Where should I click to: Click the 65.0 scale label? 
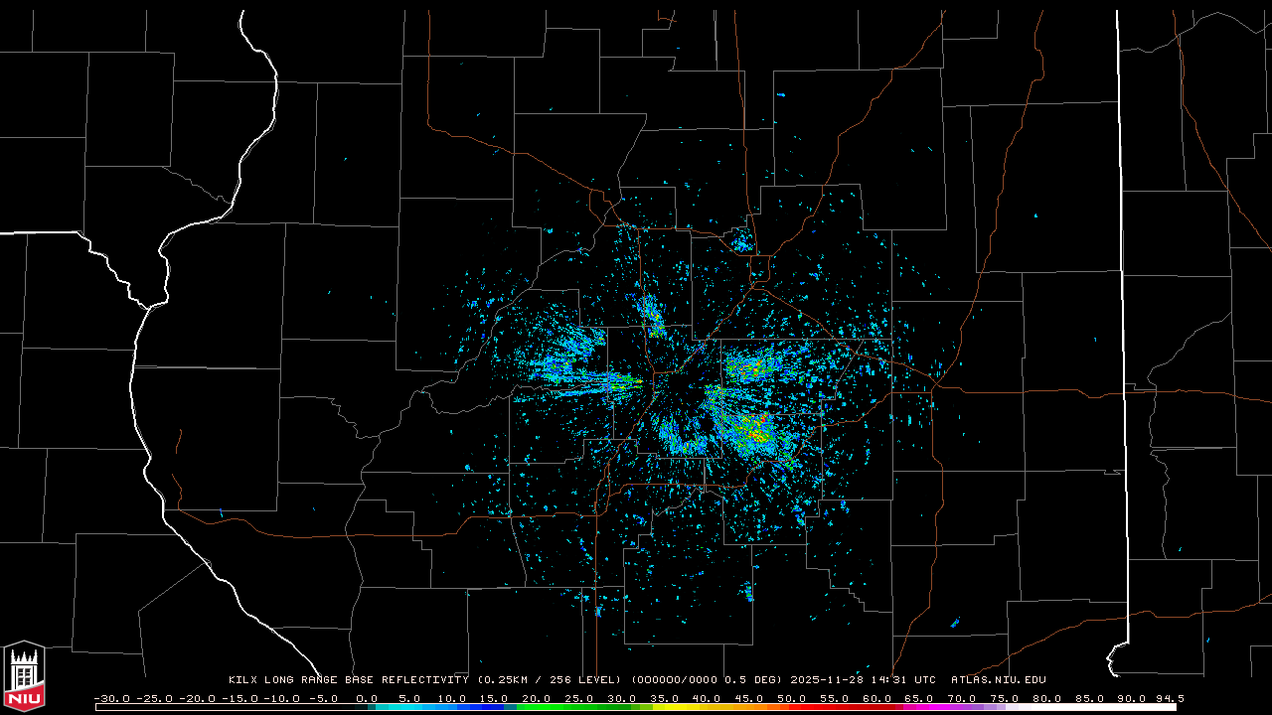[x=918, y=698]
